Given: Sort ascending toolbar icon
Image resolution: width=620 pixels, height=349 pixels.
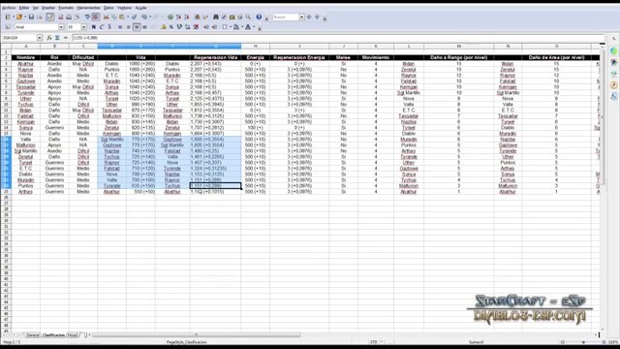Looking at the screenshot, I should 178,17.
